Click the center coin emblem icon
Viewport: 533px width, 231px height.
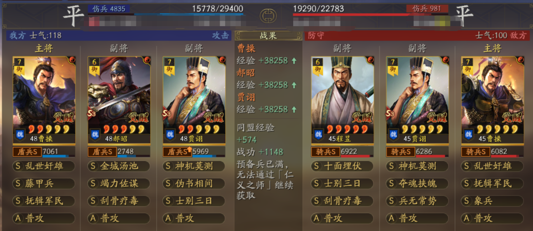[268, 16]
